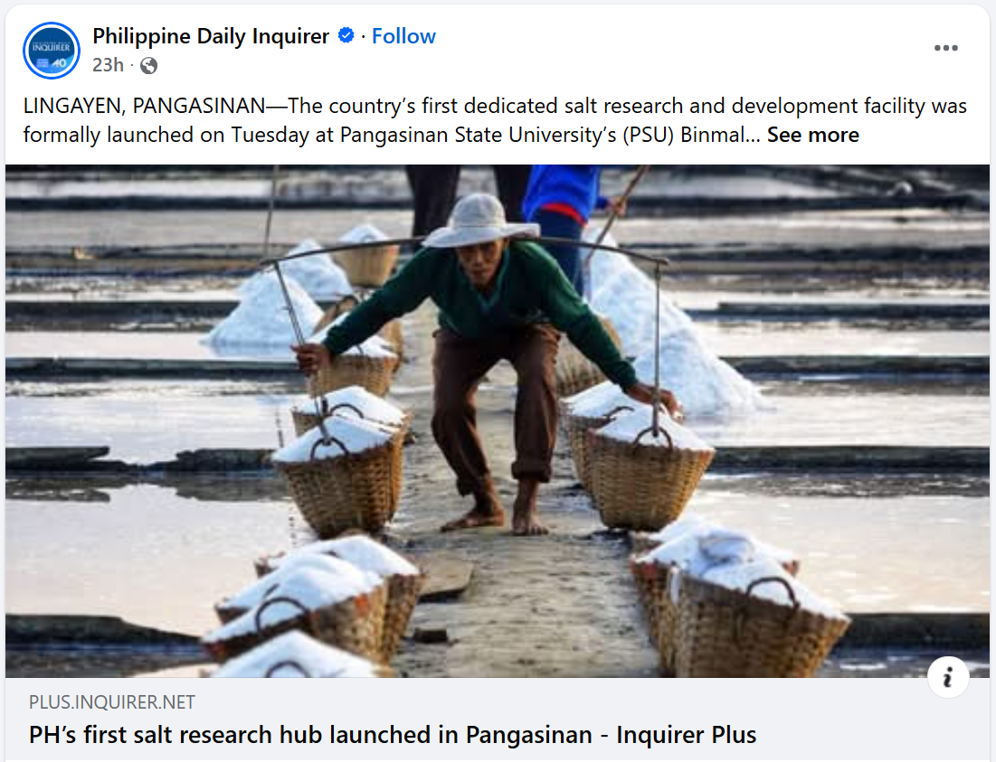Follow the Philippine Daily Inquirer page
This screenshot has width=996, height=762.
pyautogui.click(x=403, y=36)
